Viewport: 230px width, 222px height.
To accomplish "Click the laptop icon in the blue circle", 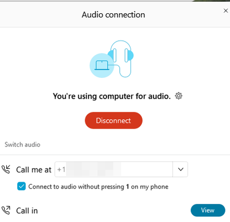I will [x=102, y=66].
